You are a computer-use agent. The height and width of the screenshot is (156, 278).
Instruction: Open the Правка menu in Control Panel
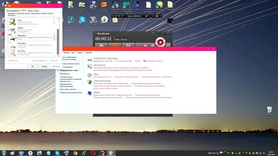tap(66, 52)
